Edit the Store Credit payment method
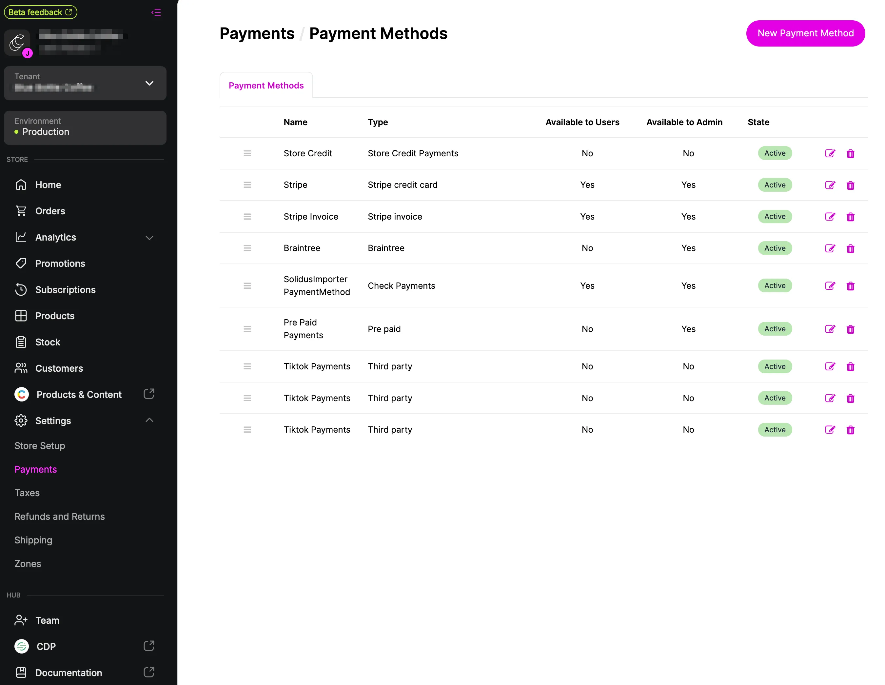This screenshot has width=885, height=685. point(830,153)
